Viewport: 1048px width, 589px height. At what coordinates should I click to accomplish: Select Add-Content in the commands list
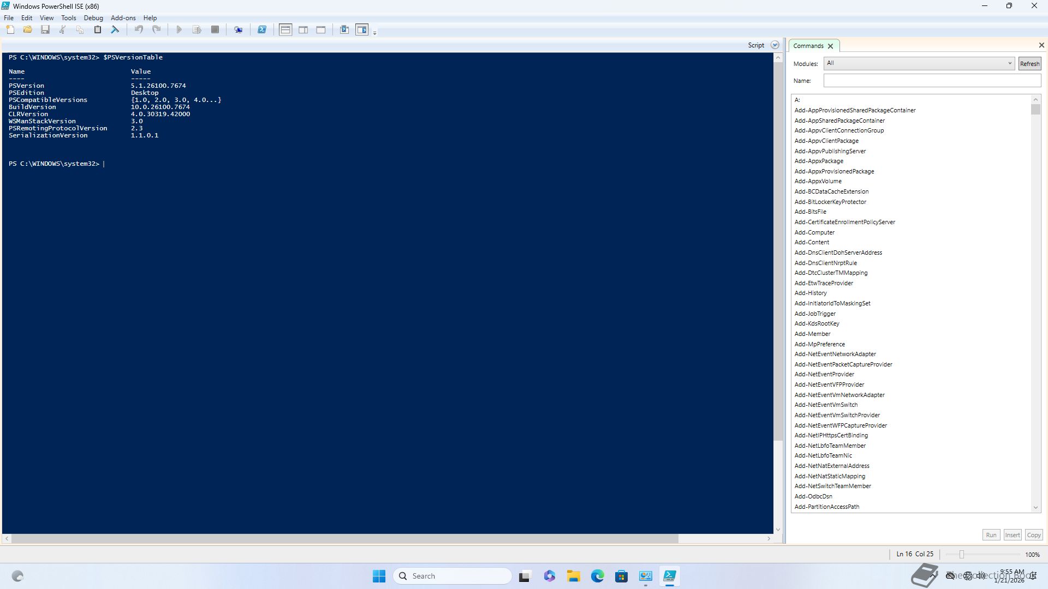coord(812,242)
